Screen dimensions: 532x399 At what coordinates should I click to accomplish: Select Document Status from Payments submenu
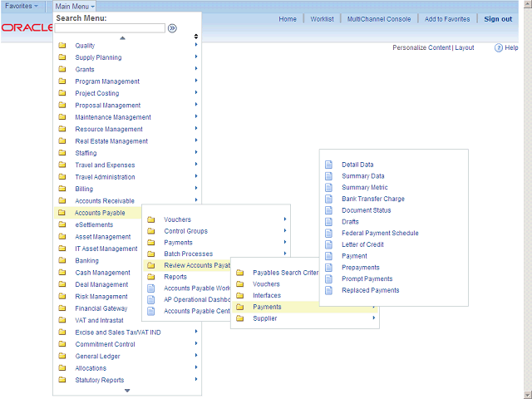click(366, 210)
